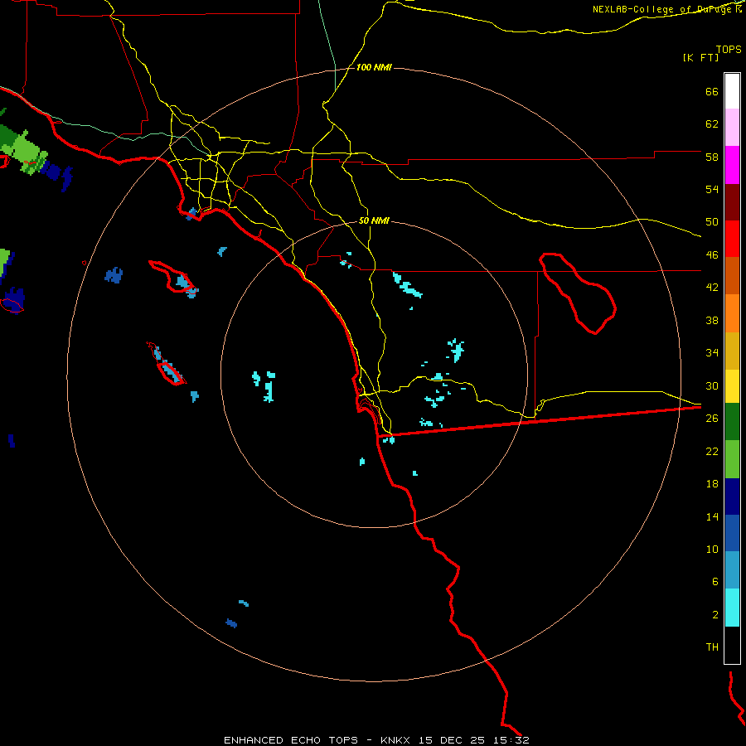This screenshot has height=746, width=746.
Task: Select the light green legend color block
Action: 732,459
